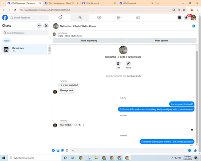Open the View buyer profile link

(134, 76)
